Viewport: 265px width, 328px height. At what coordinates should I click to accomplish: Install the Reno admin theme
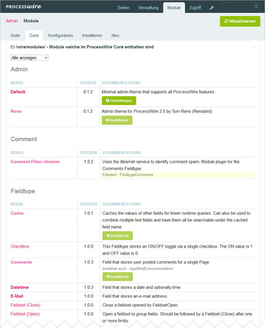coord(117,120)
